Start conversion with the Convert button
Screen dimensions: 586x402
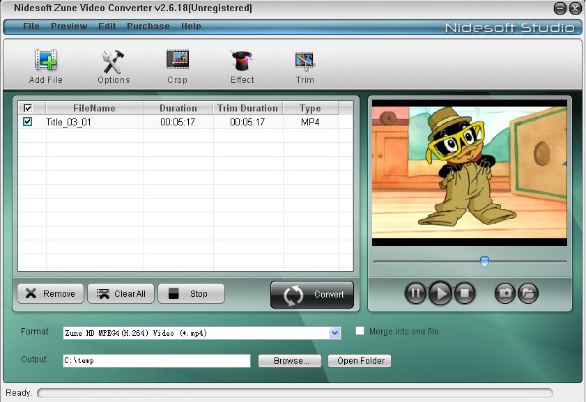click(312, 295)
